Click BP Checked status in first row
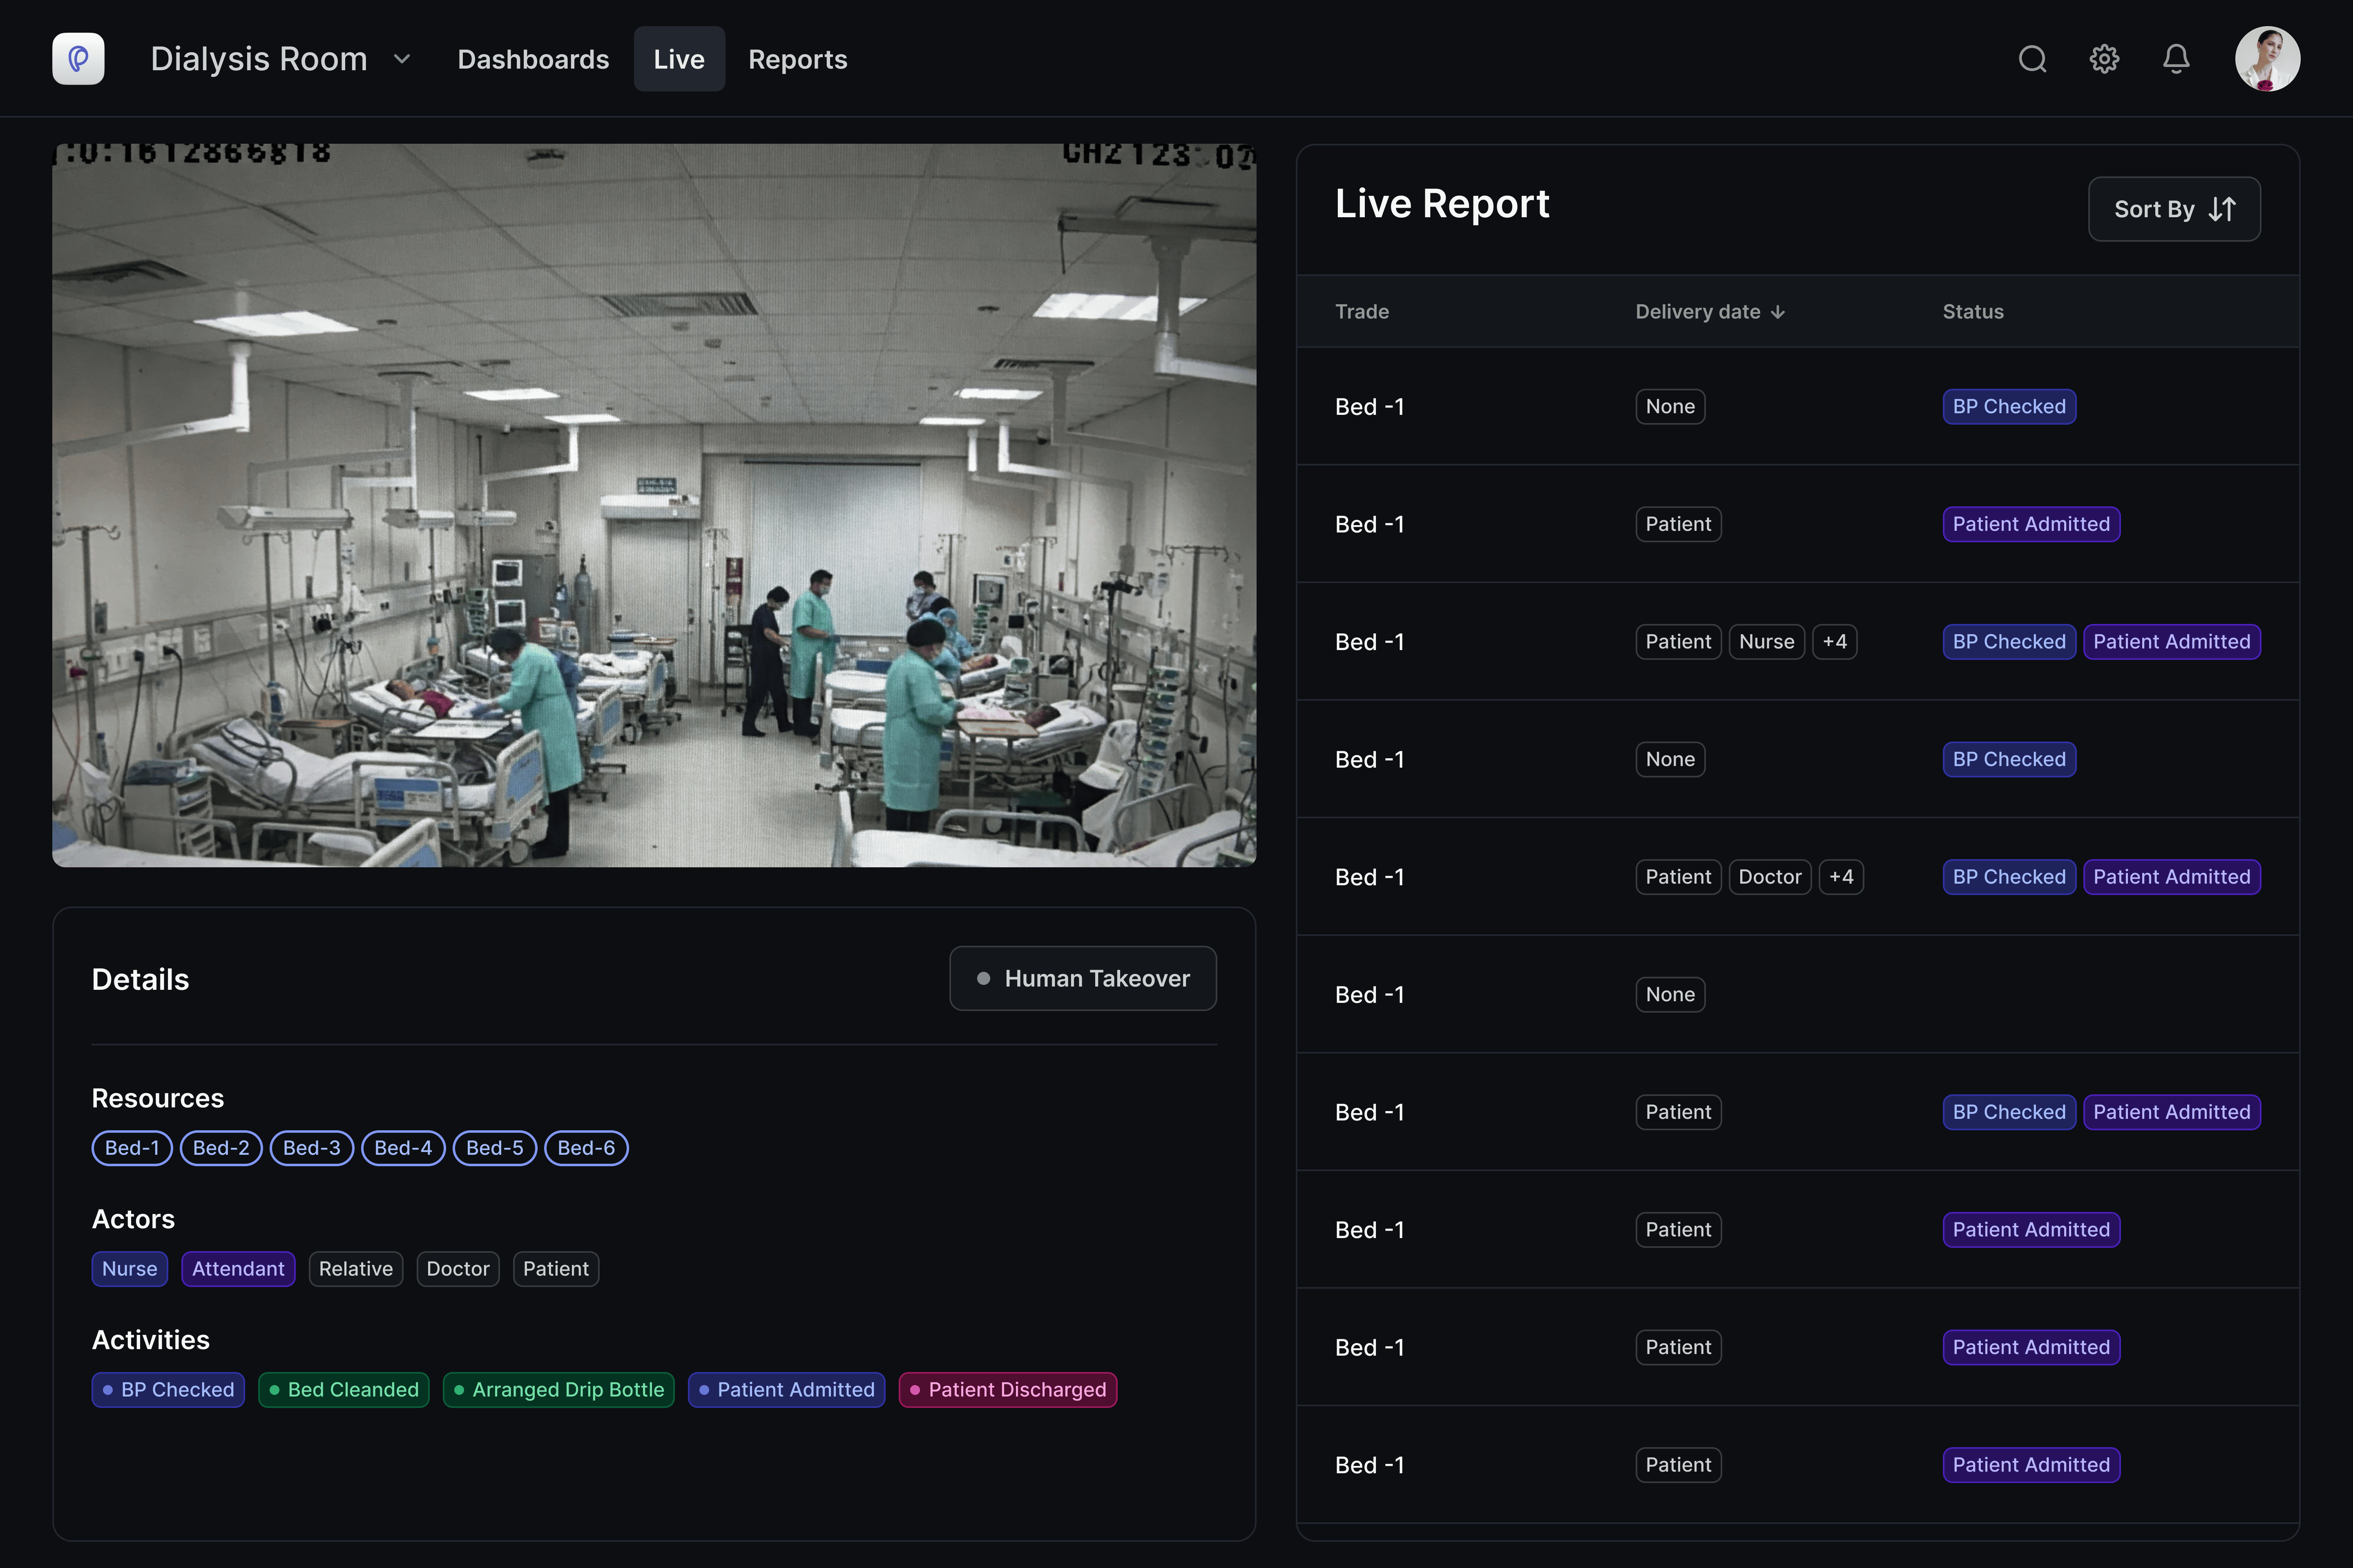 pos(2009,407)
